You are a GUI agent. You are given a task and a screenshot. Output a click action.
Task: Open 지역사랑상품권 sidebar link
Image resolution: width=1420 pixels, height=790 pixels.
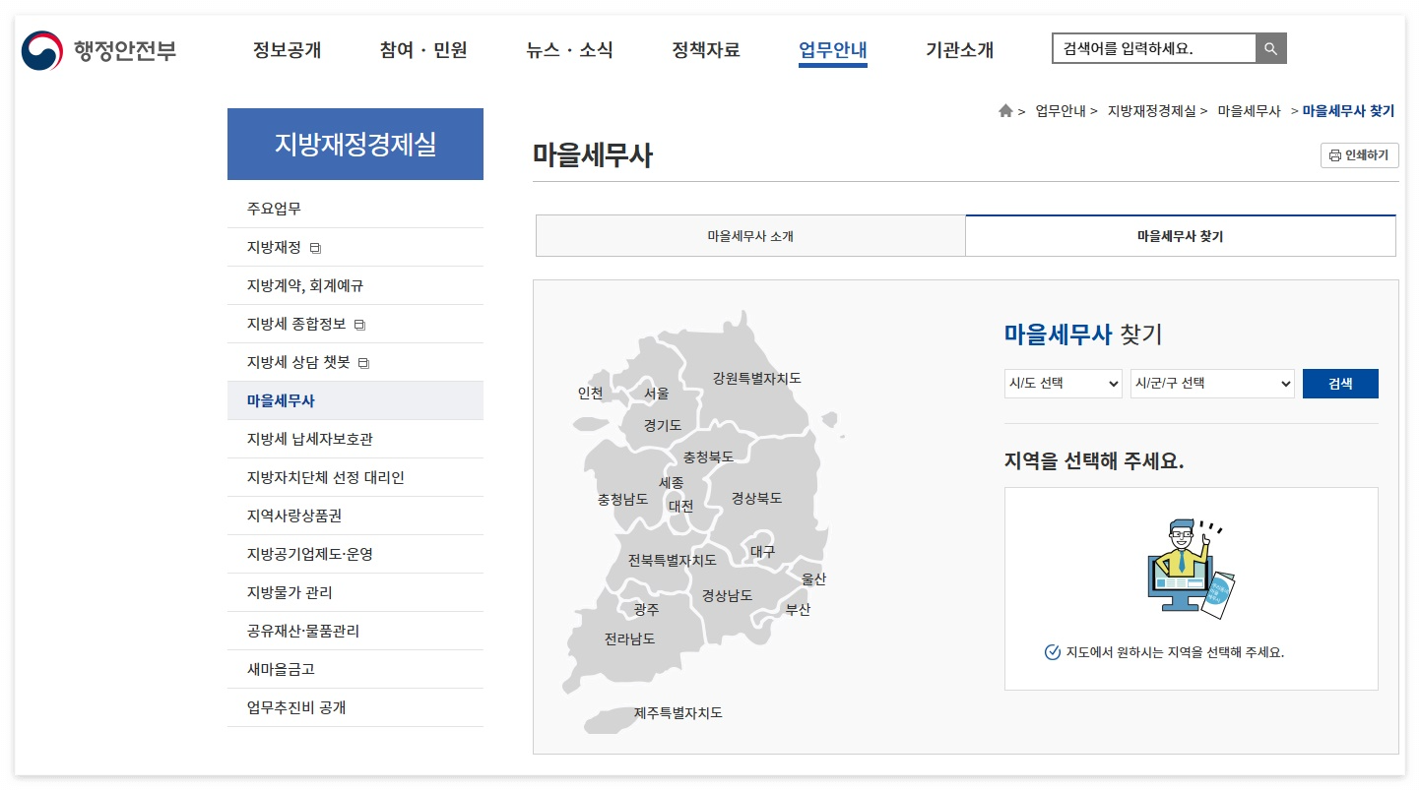click(355, 516)
